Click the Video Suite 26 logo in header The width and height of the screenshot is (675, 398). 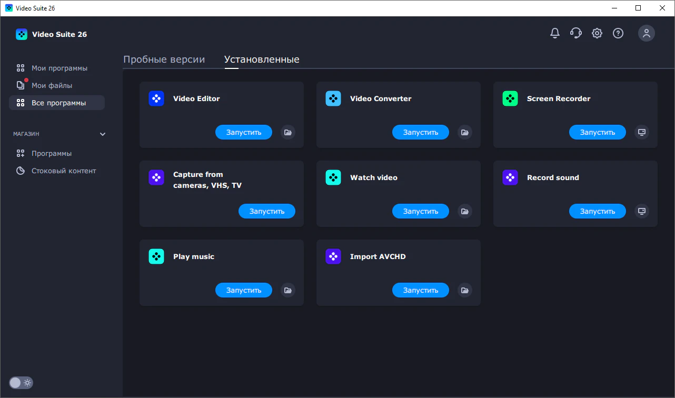[22, 34]
